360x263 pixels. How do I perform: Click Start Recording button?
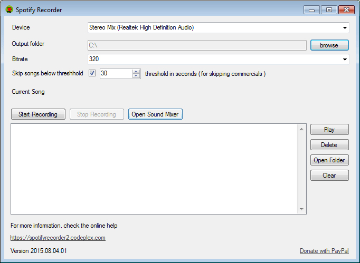pos(38,114)
